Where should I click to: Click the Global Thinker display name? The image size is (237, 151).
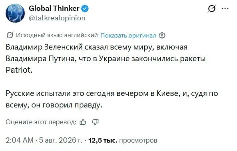click(54, 8)
